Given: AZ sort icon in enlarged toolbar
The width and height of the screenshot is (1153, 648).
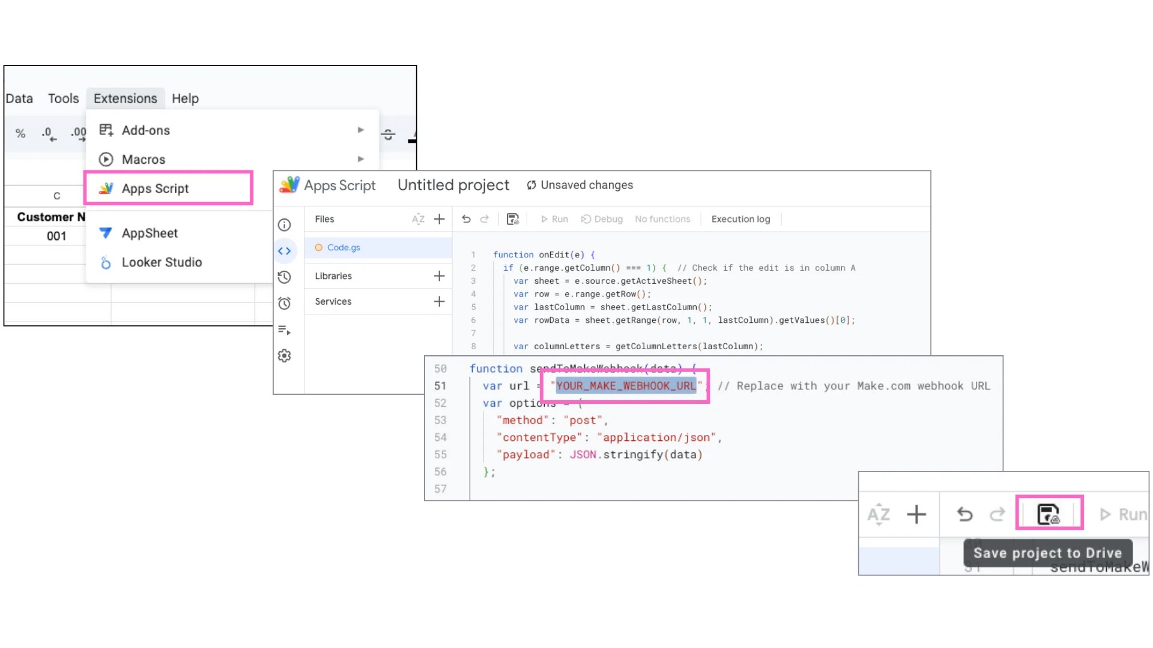Looking at the screenshot, I should pos(879,514).
